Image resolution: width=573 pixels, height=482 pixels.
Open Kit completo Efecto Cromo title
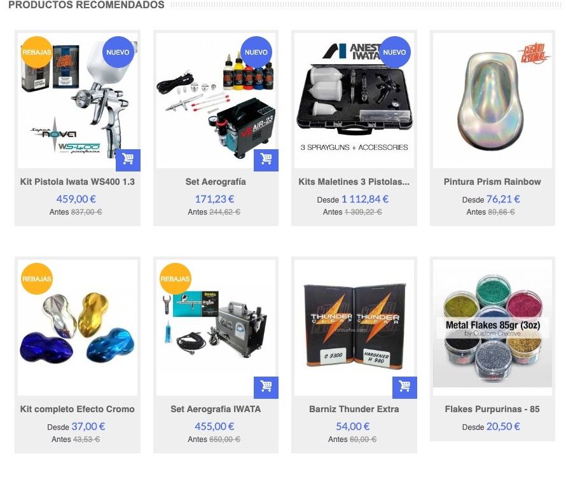[x=78, y=409]
